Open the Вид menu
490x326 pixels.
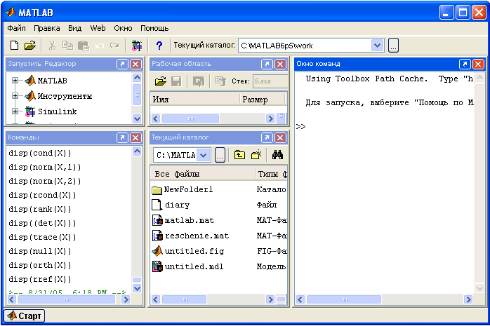point(75,28)
